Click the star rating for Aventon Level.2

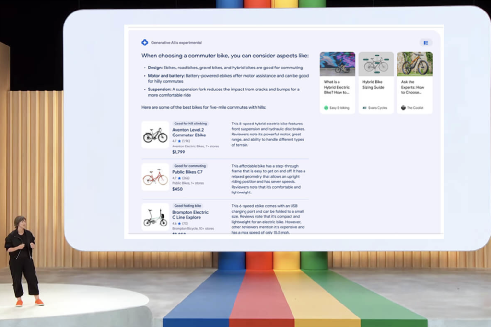[181, 141]
